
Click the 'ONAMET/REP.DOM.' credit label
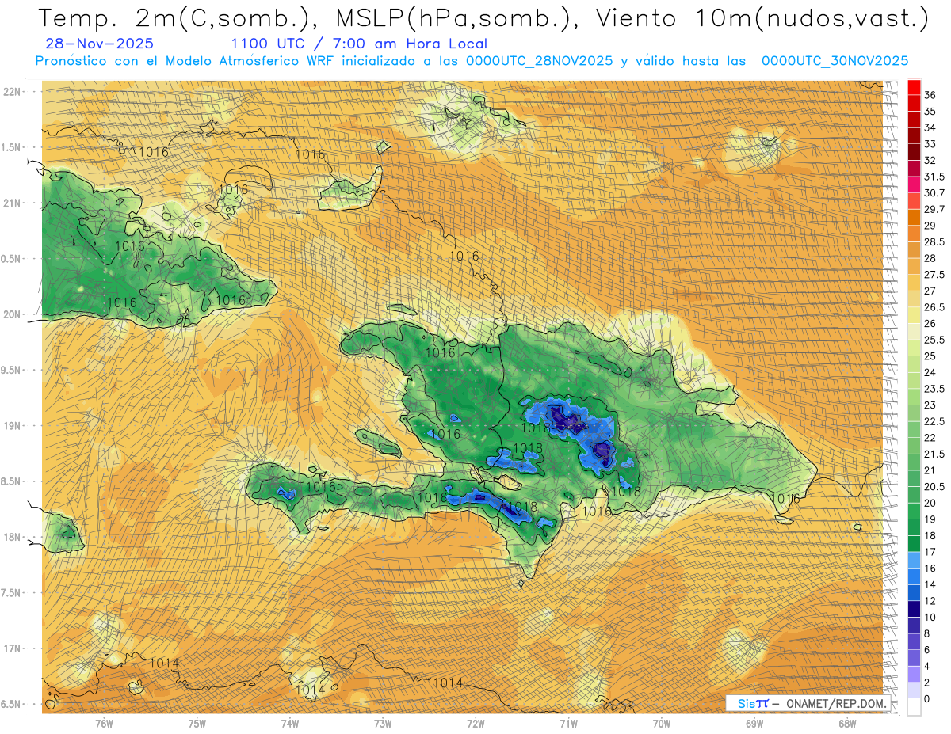(x=835, y=703)
